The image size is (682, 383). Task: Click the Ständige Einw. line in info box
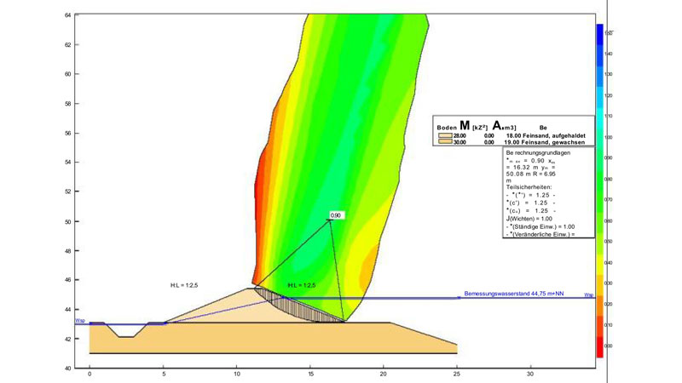[x=544, y=226]
